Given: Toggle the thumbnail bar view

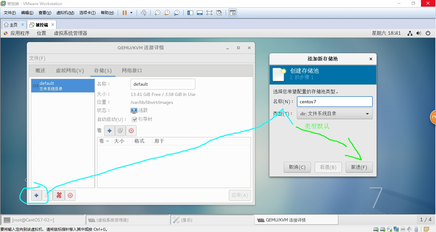Looking at the screenshot, I should pos(200,13).
